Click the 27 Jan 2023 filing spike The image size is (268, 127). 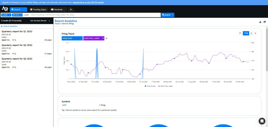[143, 64]
